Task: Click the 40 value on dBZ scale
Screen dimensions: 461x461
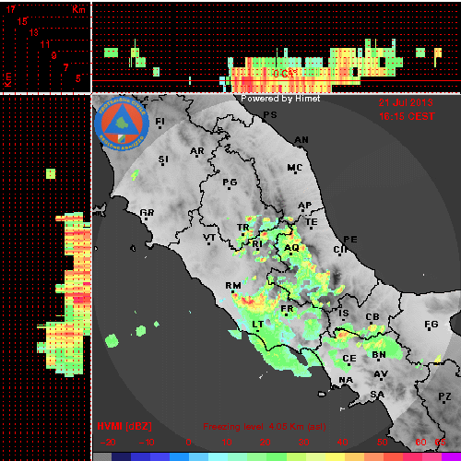Action: [342, 443]
